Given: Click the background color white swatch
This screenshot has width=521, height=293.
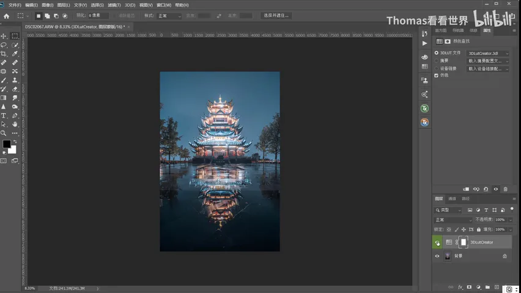Looking at the screenshot, I should point(13,150).
